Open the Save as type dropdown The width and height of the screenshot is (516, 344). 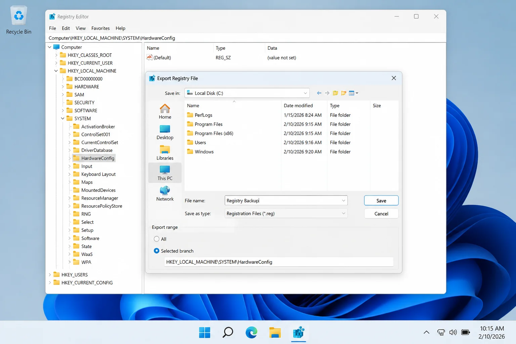286,213
